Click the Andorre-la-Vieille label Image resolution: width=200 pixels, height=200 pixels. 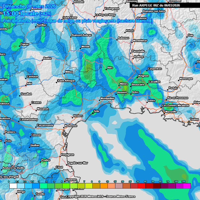(x=13, y=168)
